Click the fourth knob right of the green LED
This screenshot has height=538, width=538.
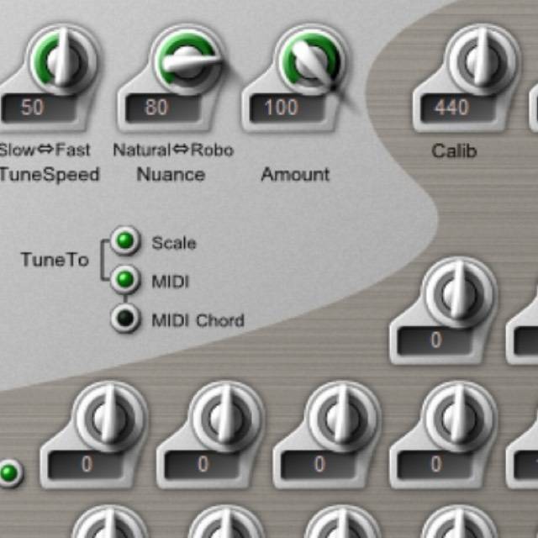point(460,418)
